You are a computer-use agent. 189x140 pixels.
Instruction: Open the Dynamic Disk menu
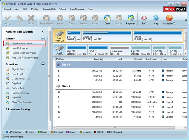click(x=49, y=9)
